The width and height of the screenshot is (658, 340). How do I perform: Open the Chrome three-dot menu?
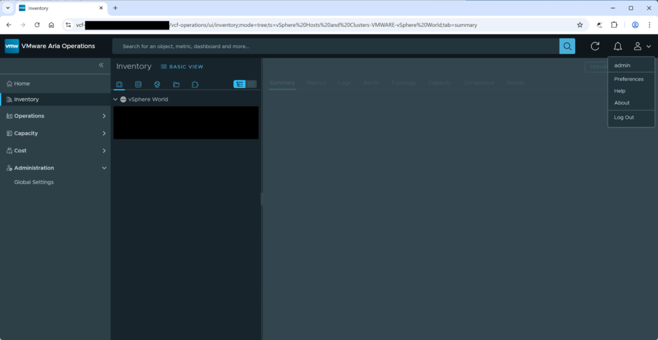point(649,25)
